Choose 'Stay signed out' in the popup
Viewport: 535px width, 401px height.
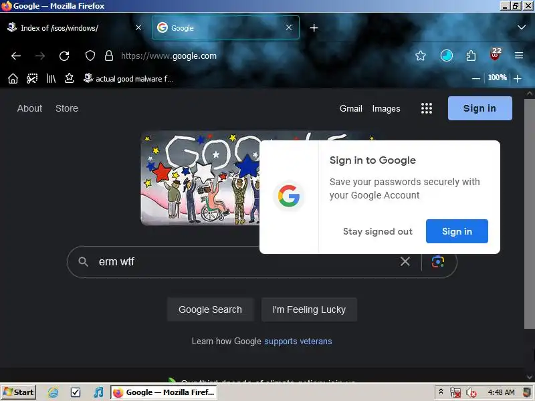click(378, 231)
